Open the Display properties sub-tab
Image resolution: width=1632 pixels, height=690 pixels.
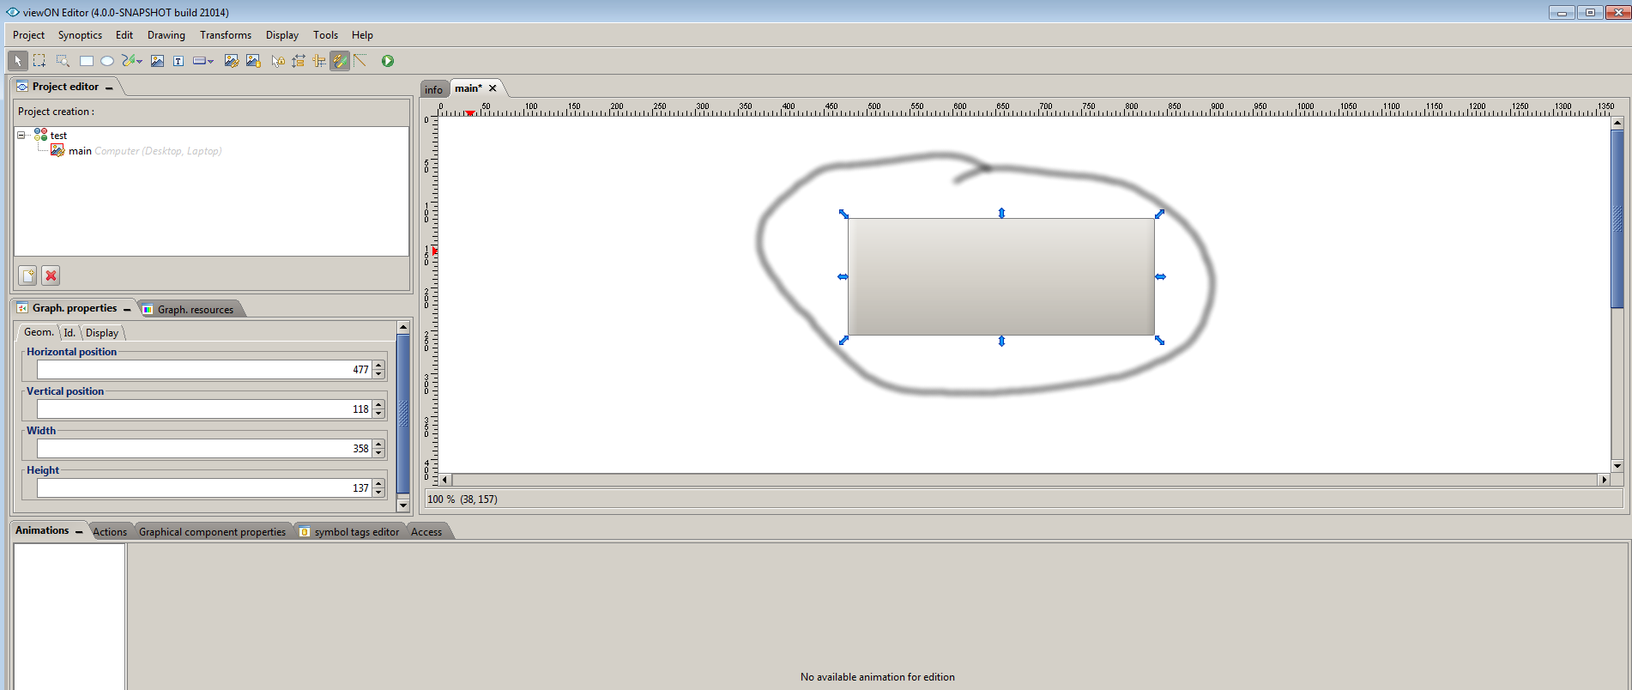(102, 333)
